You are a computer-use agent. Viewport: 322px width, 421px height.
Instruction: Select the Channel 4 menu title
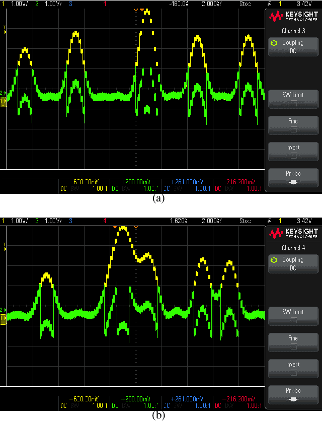pos(293,248)
